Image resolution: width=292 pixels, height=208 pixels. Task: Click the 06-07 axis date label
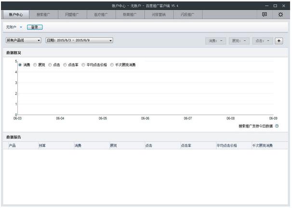[x=188, y=118]
